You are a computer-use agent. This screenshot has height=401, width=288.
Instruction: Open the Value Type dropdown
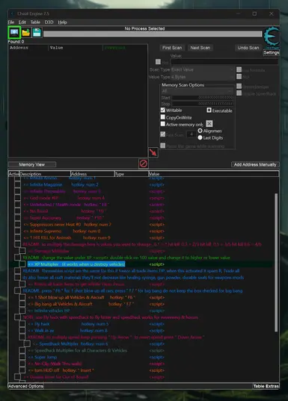pos(203,77)
